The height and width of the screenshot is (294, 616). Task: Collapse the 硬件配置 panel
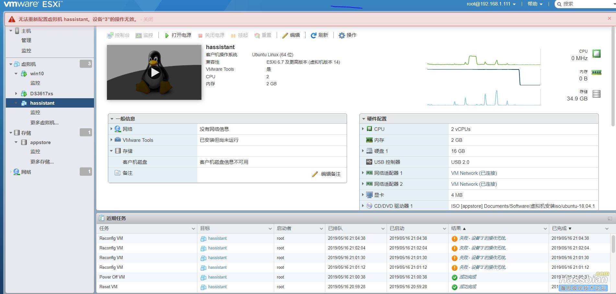click(364, 119)
